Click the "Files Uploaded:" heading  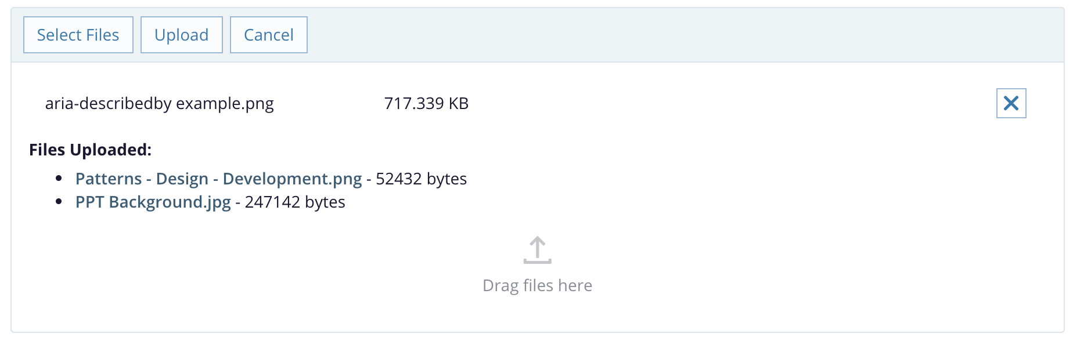[90, 150]
